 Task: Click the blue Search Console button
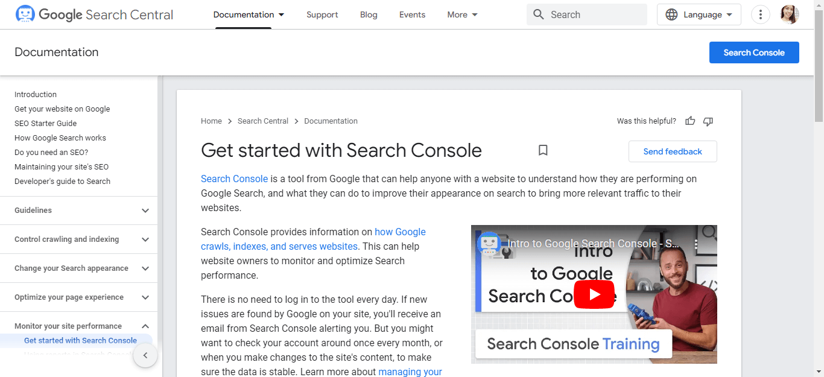point(753,52)
